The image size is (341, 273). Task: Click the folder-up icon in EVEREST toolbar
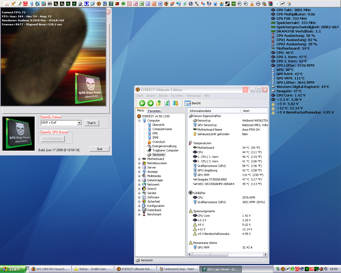159,103
